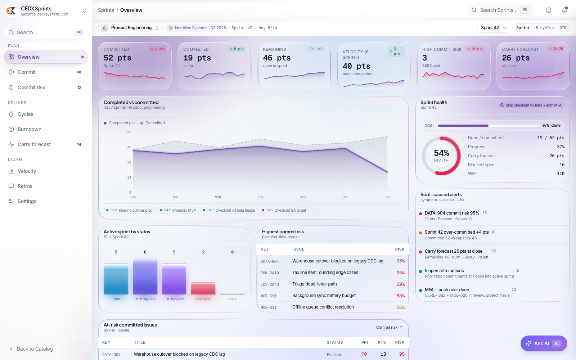Click the Todo status bar
This screenshot has height=360, width=576.
(x=116, y=279)
